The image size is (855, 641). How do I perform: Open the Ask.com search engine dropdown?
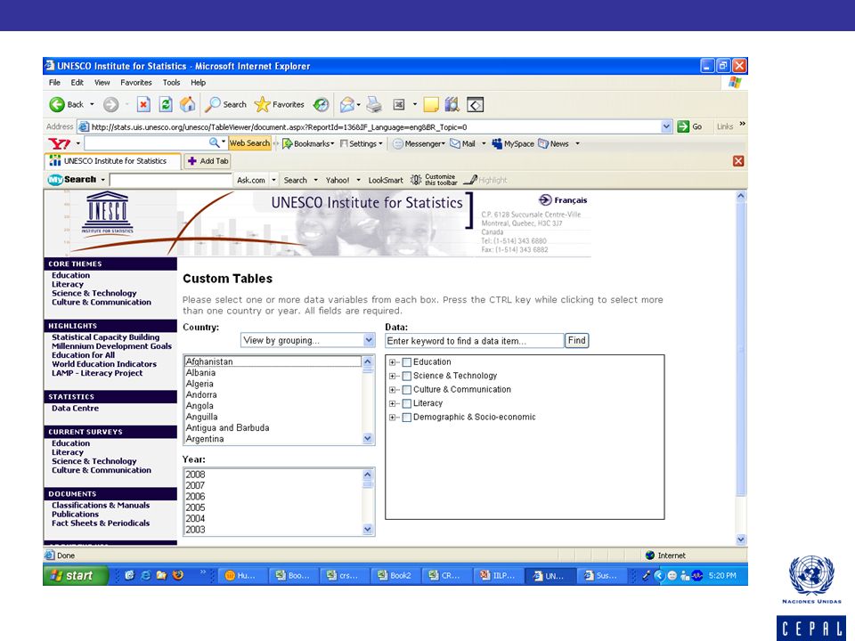click(273, 180)
